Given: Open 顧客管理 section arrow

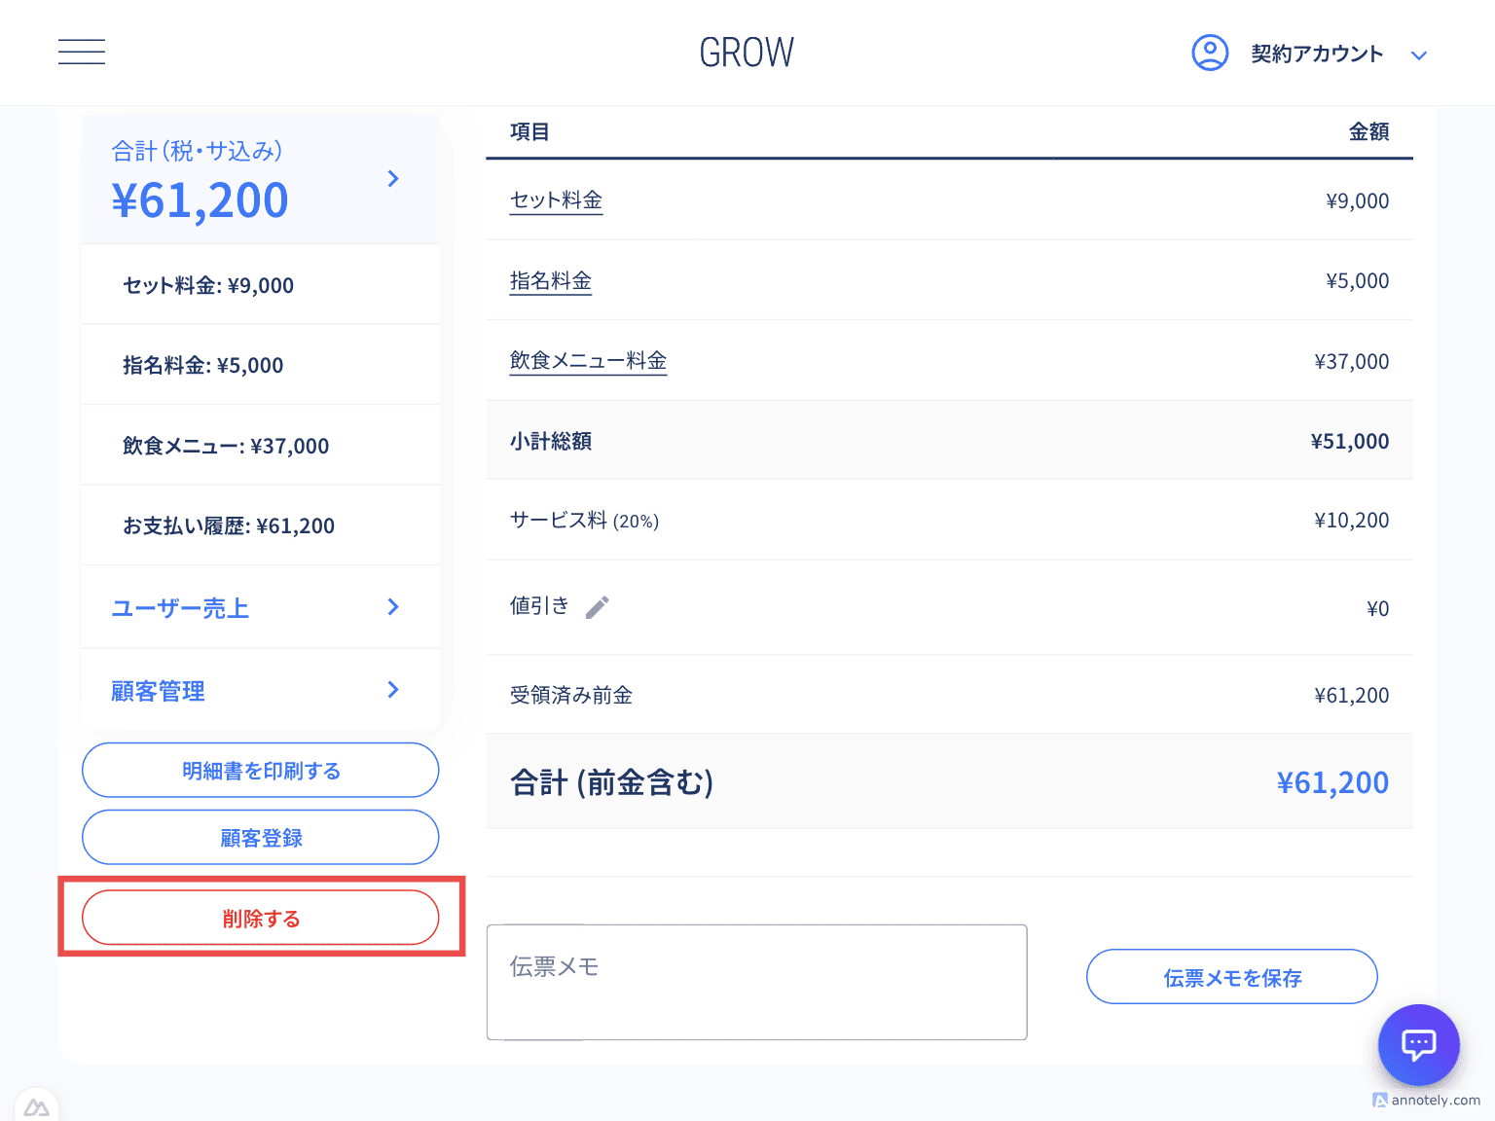Looking at the screenshot, I should pos(393,690).
